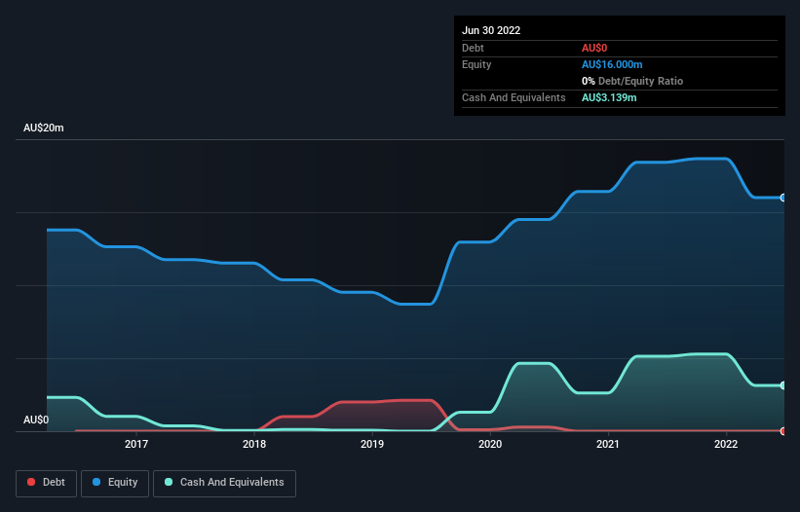Screen dimensions: 800x512
Task: Click the 2020 x-axis label
Action: pos(490,444)
